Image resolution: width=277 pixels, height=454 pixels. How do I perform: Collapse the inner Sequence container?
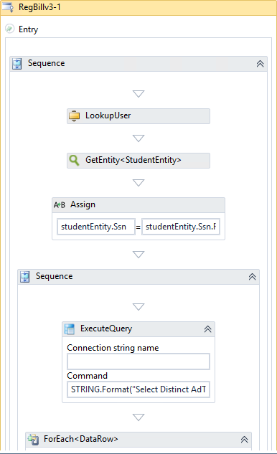(x=252, y=277)
